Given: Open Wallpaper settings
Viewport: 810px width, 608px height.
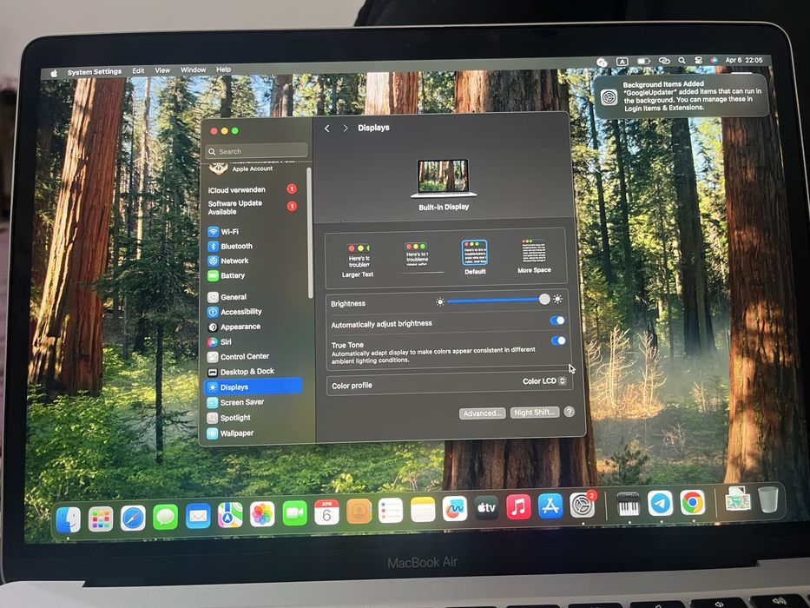Looking at the screenshot, I should (x=230, y=433).
